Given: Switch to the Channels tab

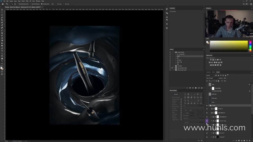Looking at the screenshot, I should coord(208,72).
